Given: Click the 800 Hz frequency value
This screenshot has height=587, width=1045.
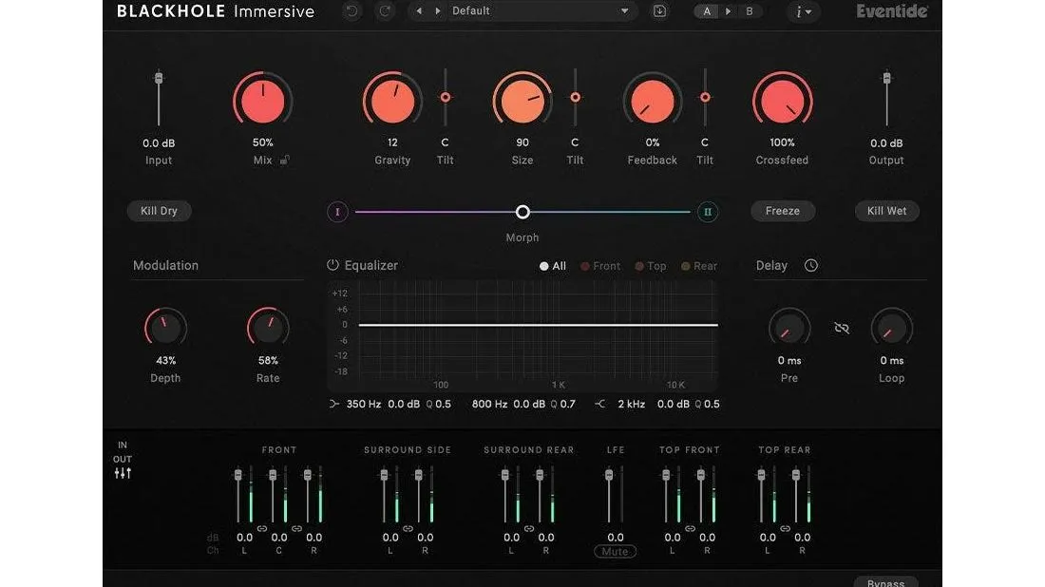Looking at the screenshot, I should [x=490, y=404].
